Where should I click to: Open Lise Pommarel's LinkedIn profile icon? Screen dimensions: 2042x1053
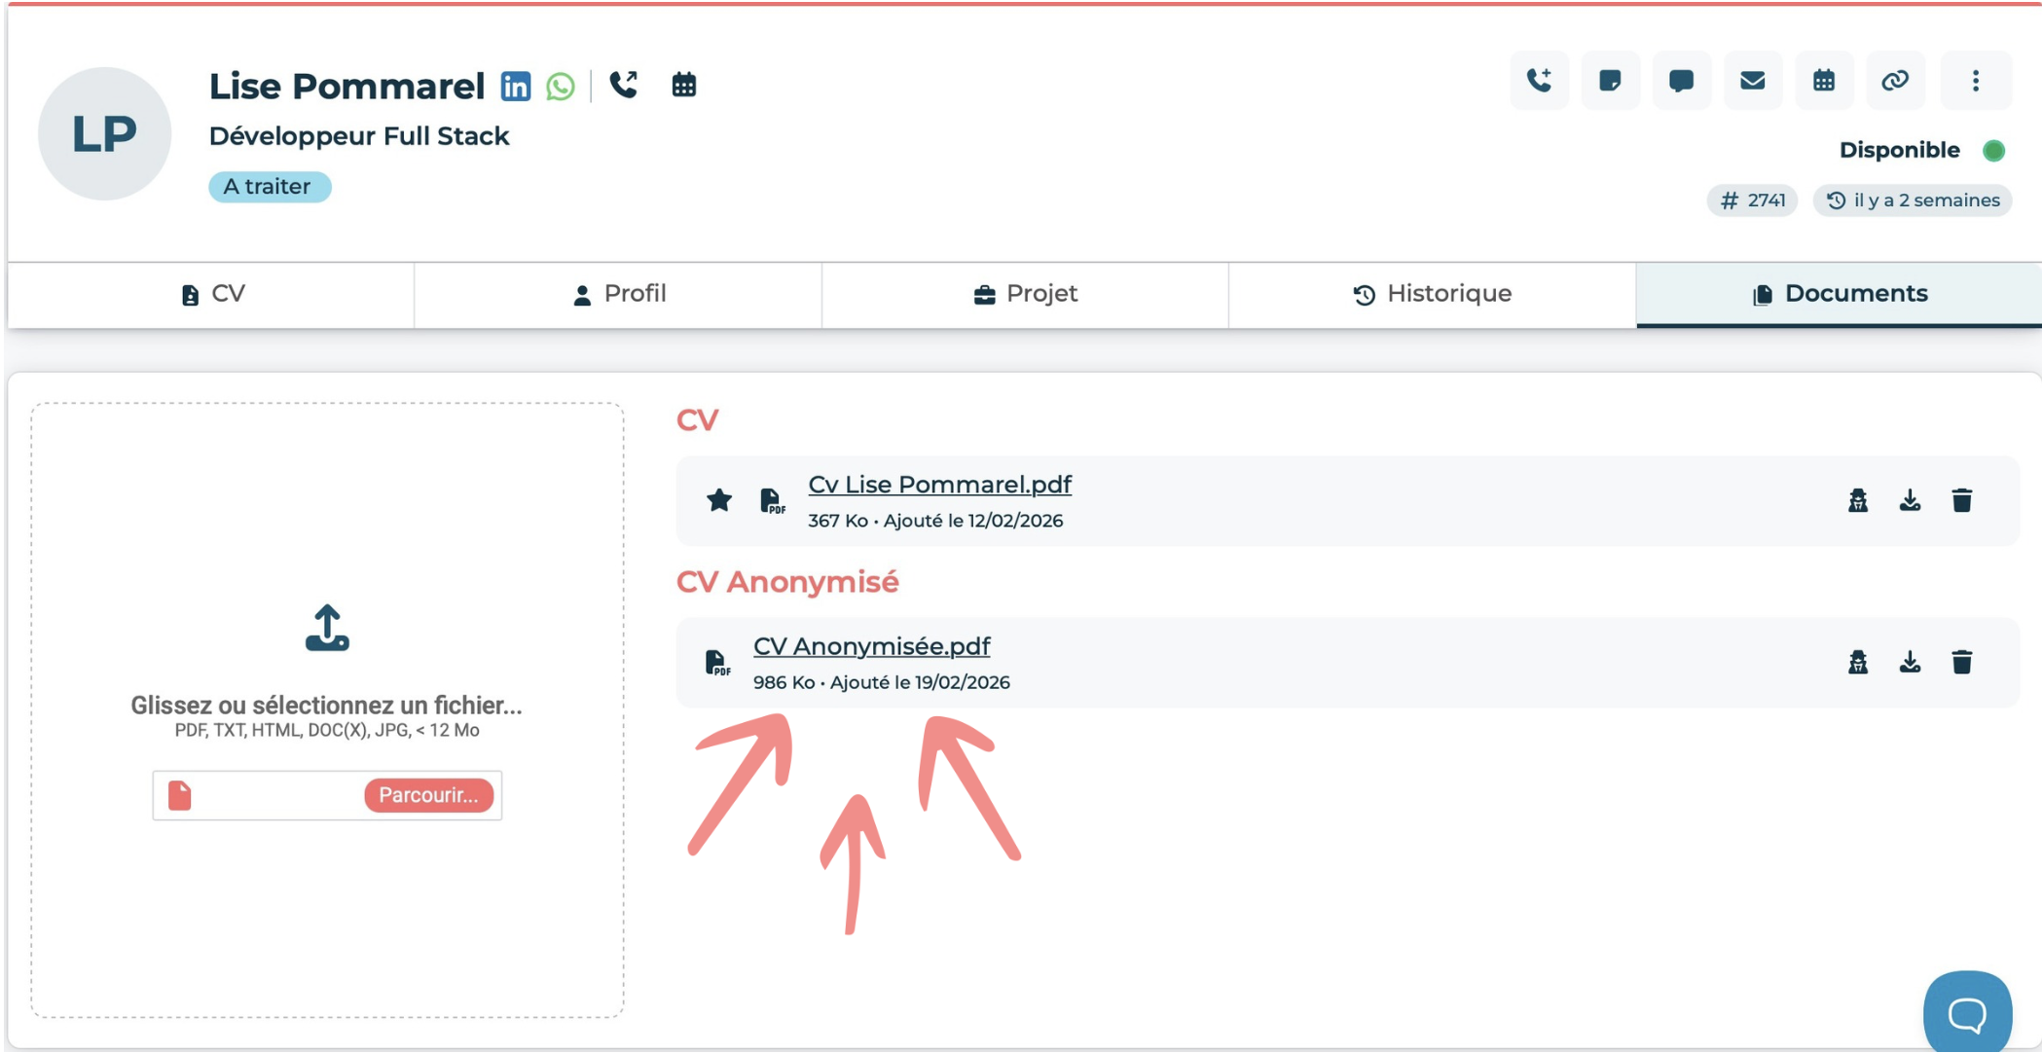(516, 86)
